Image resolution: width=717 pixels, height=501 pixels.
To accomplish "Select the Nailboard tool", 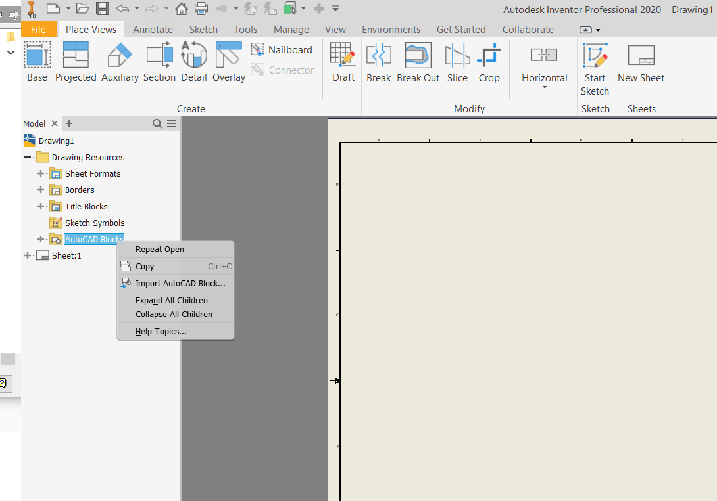I will click(282, 50).
